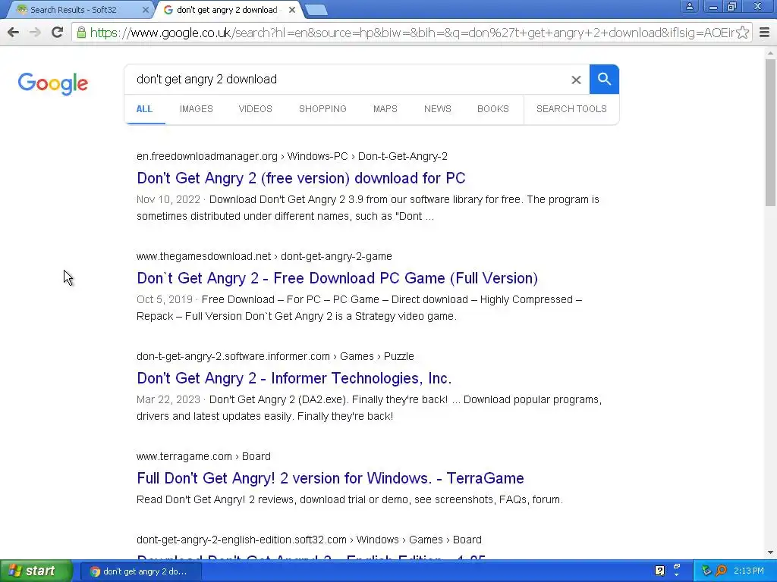Select the ALL search filter
This screenshot has width=777, height=582.
[144, 109]
